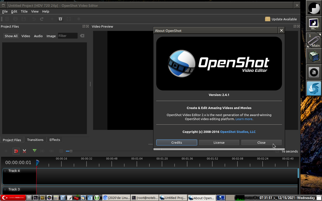Jump to previous marker

pos(43,151)
